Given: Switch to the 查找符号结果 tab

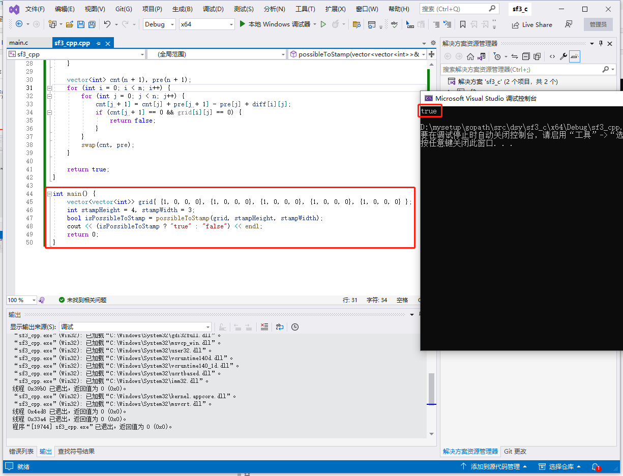Looking at the screenshot, I should coord(76,451).
